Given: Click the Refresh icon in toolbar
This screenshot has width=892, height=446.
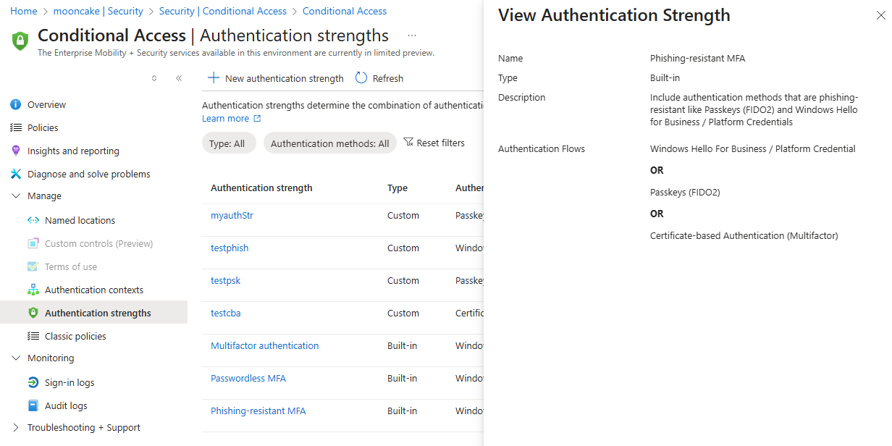Looking at the screenshot, I should point(361,78).
